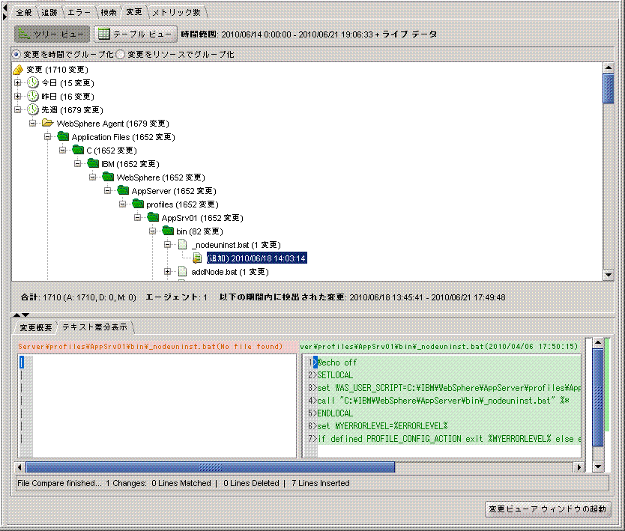The width and height of the screenshot is (625, 531).
Task: Click the diff horizontal scrollbar thumb
Action: [211, 467]
